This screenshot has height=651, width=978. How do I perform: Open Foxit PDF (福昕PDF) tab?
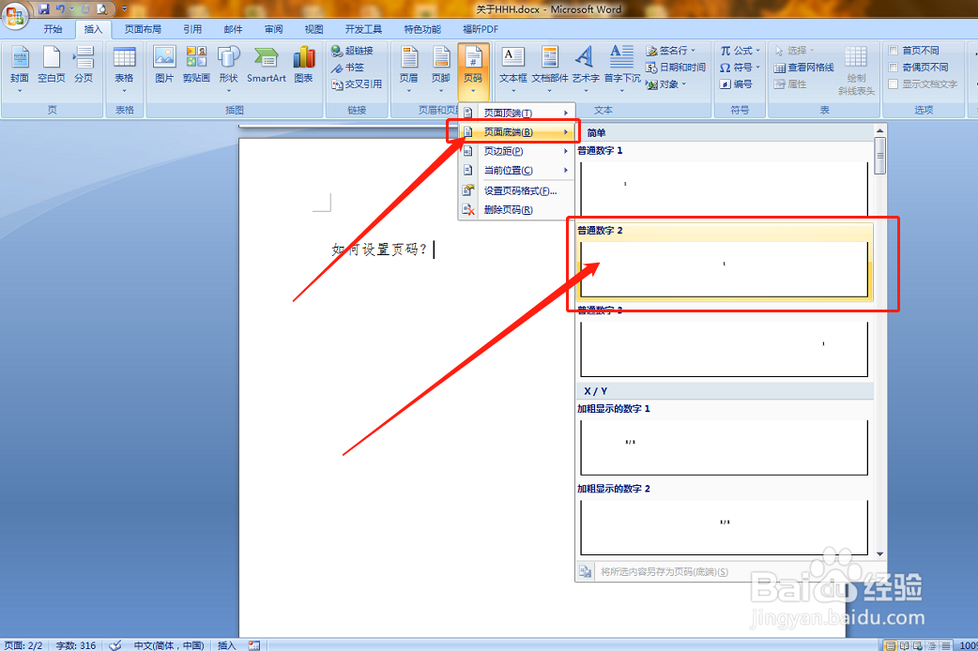[x=481, y=29]
